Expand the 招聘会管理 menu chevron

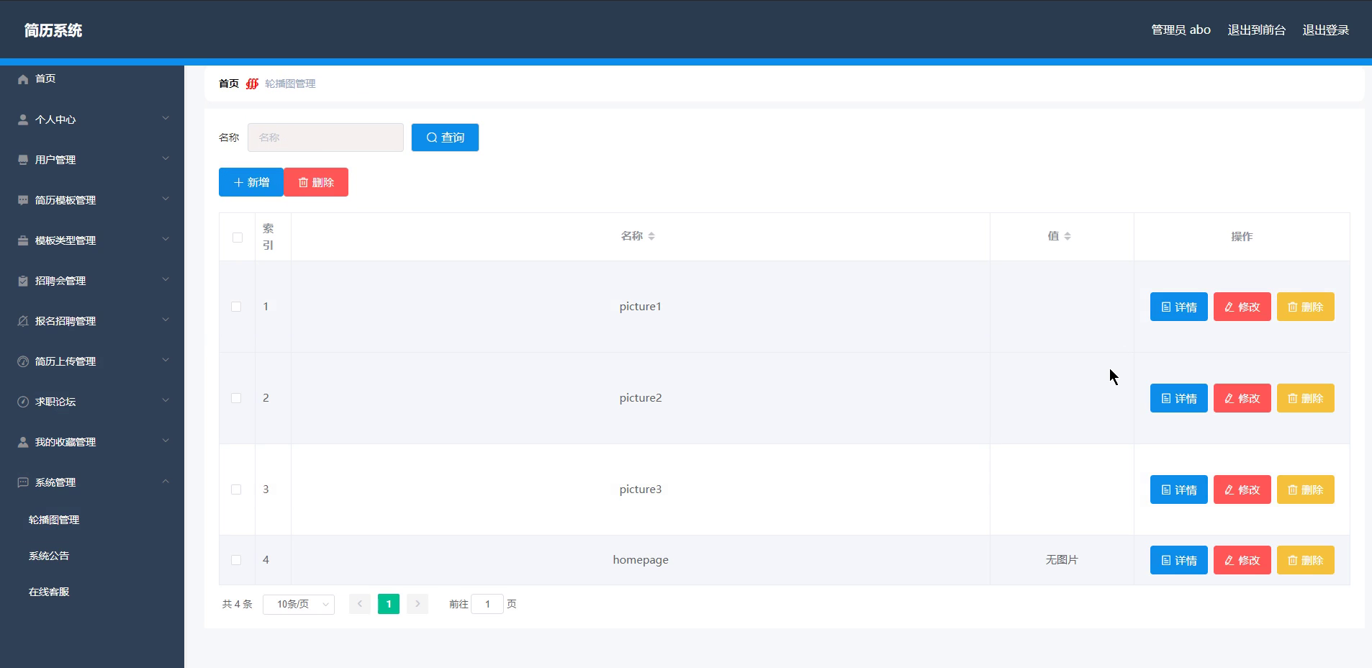click(166, 279)
